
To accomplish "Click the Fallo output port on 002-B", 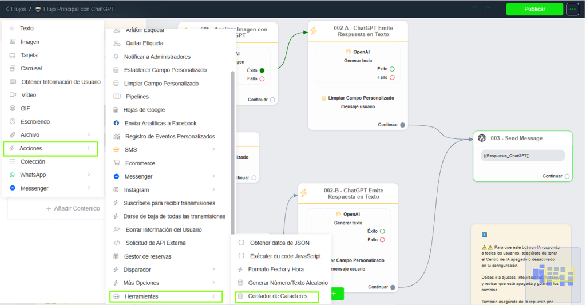I will 382,240.
